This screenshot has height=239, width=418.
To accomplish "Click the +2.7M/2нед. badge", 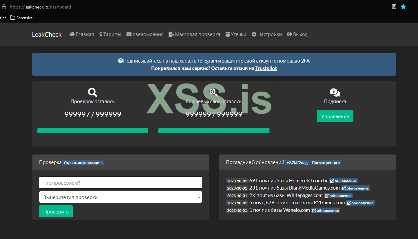I will (297, 163).
